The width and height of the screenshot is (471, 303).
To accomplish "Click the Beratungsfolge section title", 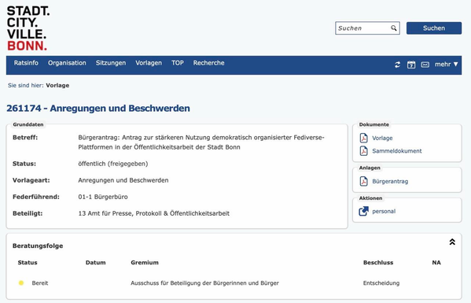I will coord(38,246).
